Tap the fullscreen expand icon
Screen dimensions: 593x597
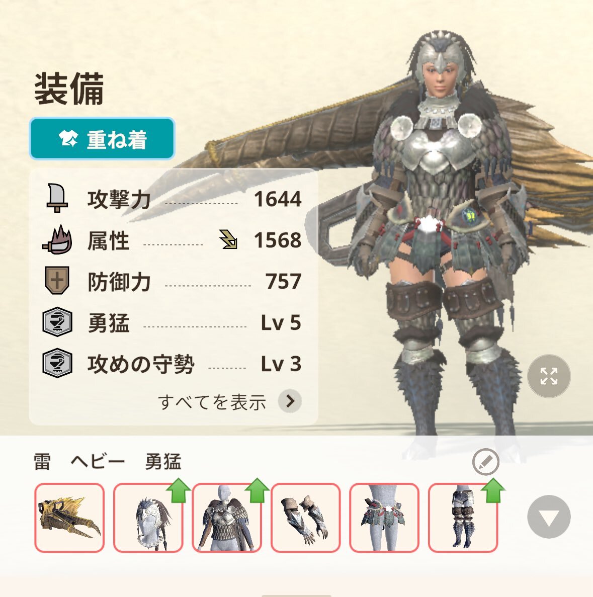click(x=548, y=376)
